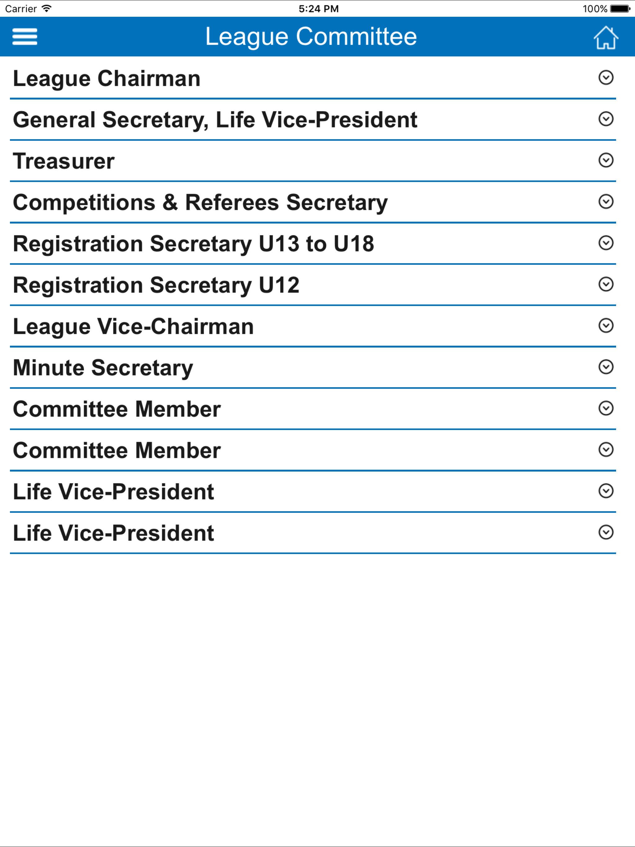Tap chevron for General Secretary, Life Vice-President

tap(606, 119)
